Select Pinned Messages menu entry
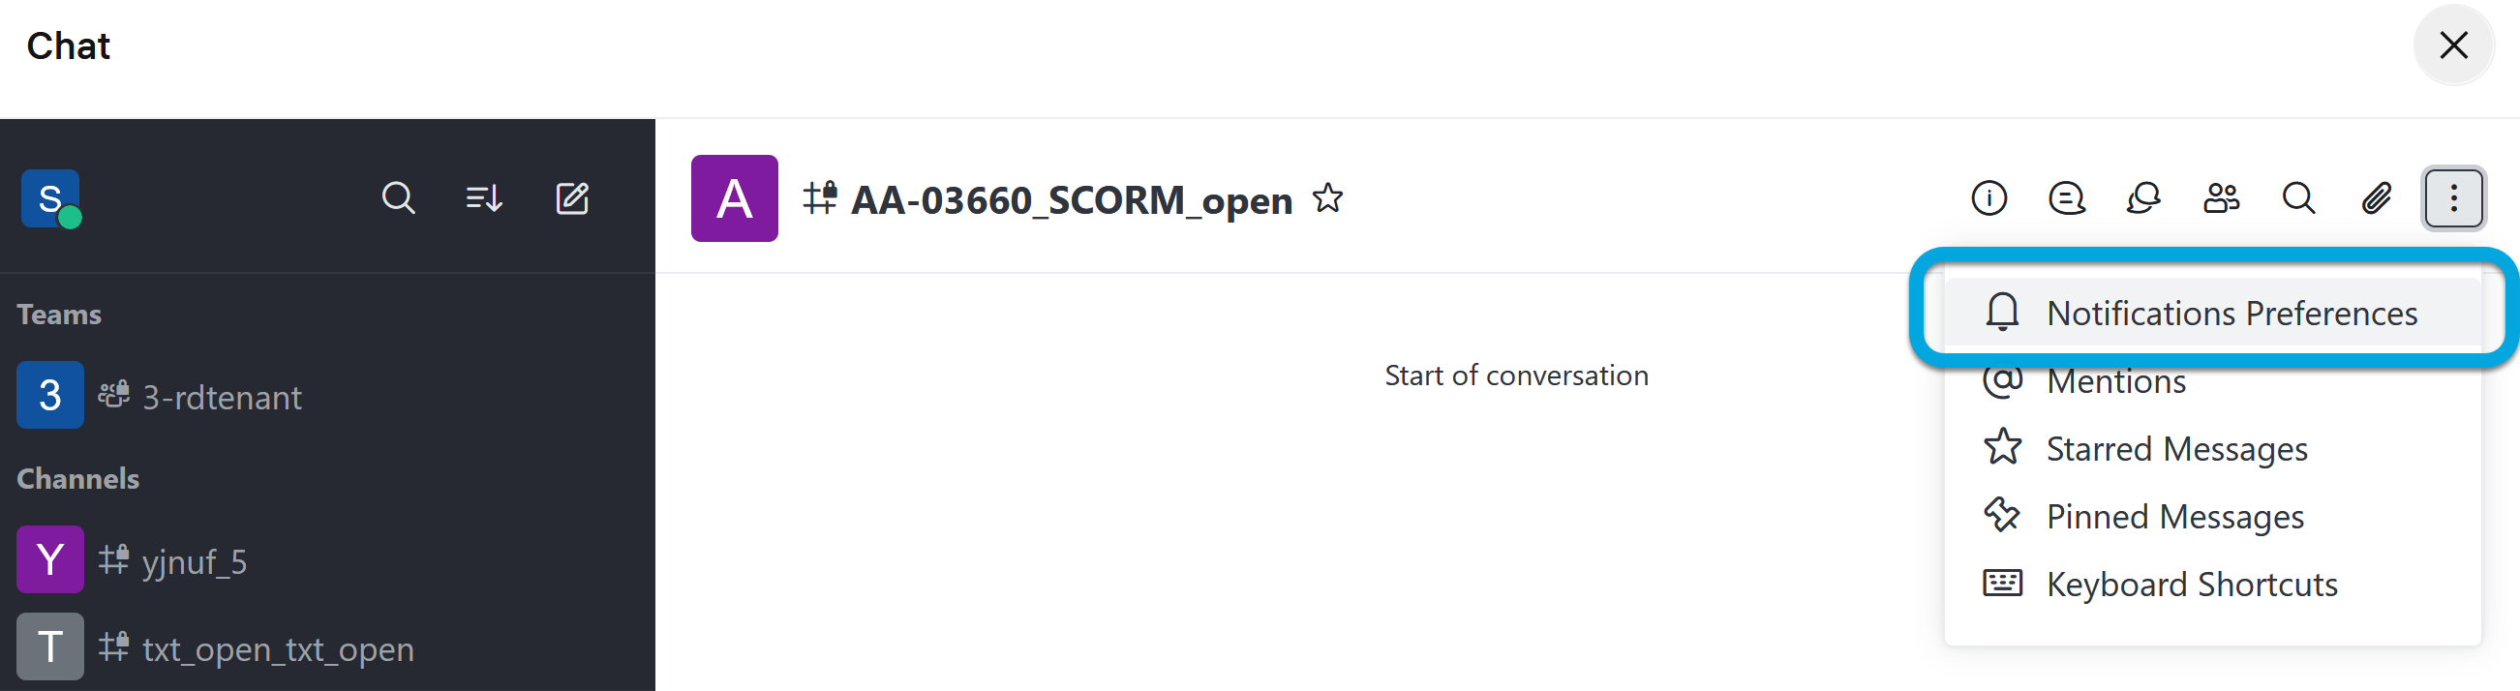 2173,516
